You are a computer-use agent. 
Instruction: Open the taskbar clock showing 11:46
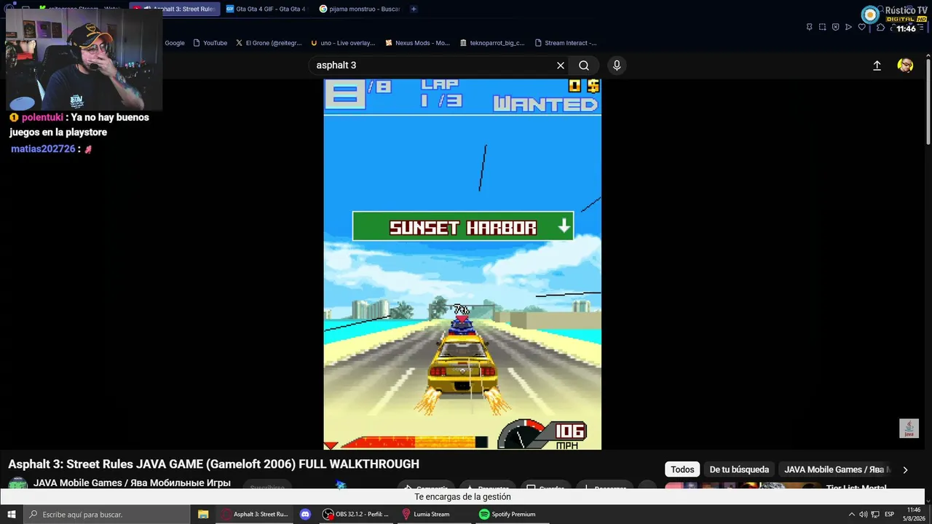click(x=914, y=515)
